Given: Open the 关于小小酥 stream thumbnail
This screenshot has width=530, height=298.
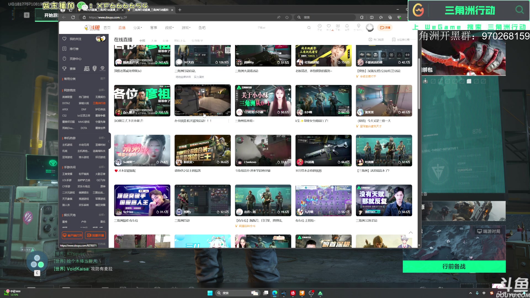Looking at the screenshot, I should (263, 100).
